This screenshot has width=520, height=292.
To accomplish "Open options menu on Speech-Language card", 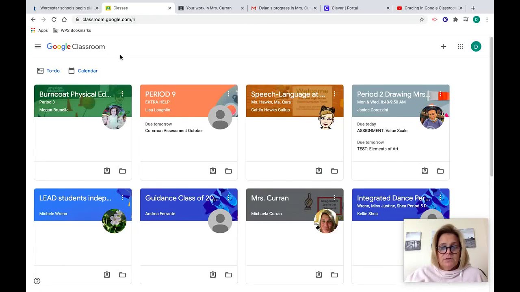I will pyautogui.click(x=334, y=94).
